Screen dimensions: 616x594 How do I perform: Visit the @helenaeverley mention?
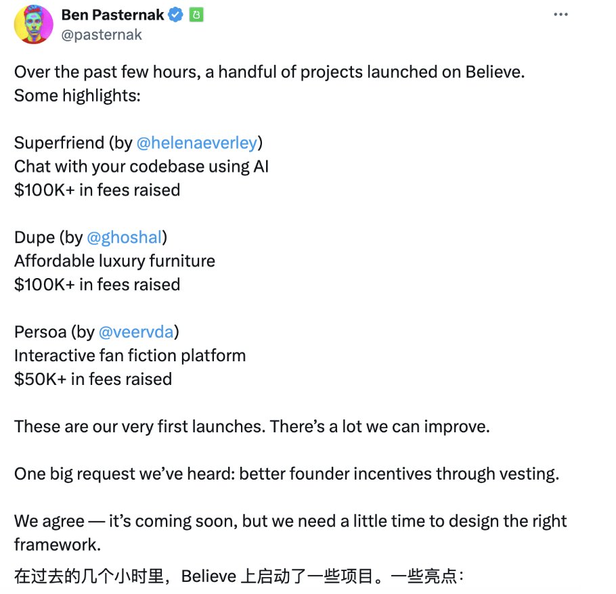click(197, 143)
